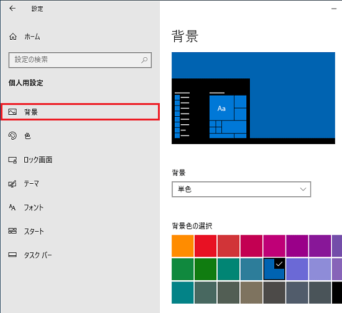This screenshot has height=313, width=342.
Task: Choose the deep purple seventh swatch top row
Action: pyautogui.click(x=320, y=246)
